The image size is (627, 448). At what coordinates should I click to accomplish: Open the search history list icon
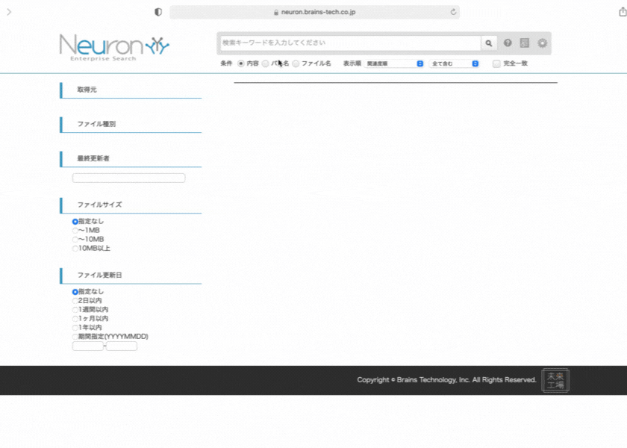[x=524, y=43]
